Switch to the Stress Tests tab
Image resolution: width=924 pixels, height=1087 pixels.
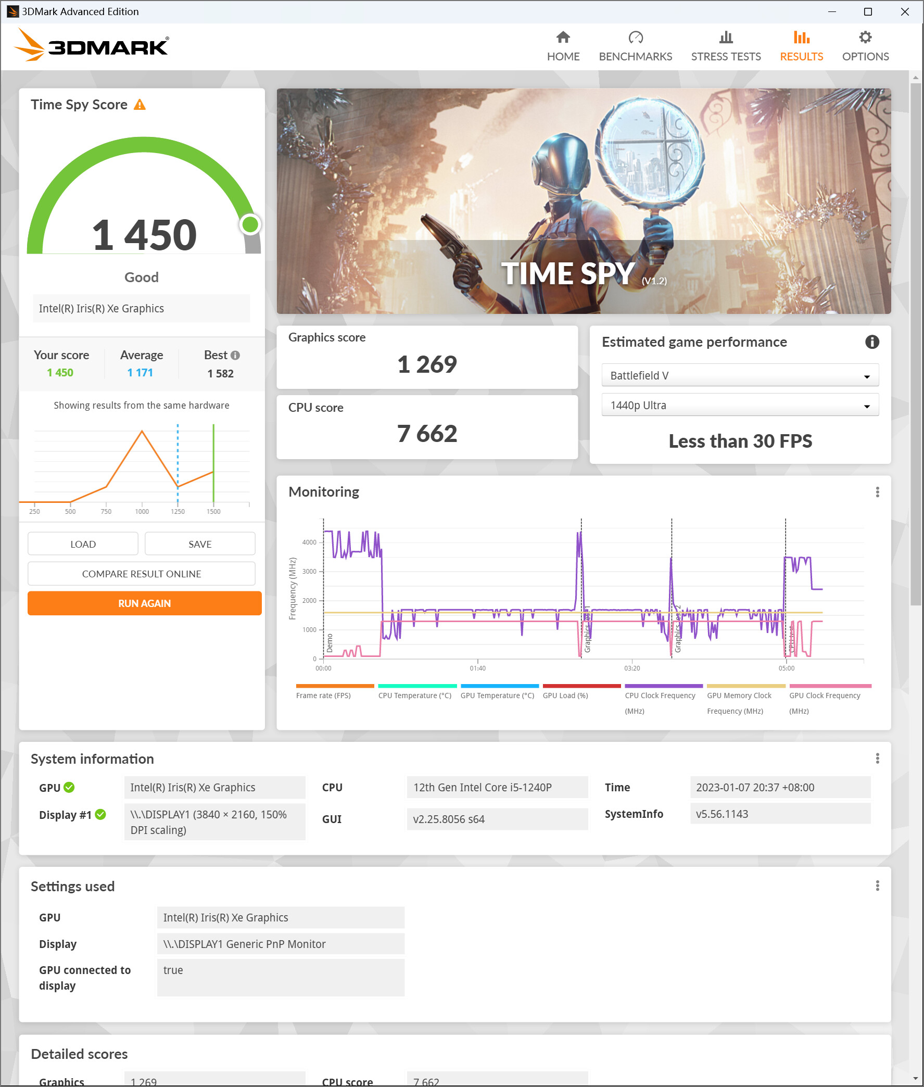pos(726,46)
